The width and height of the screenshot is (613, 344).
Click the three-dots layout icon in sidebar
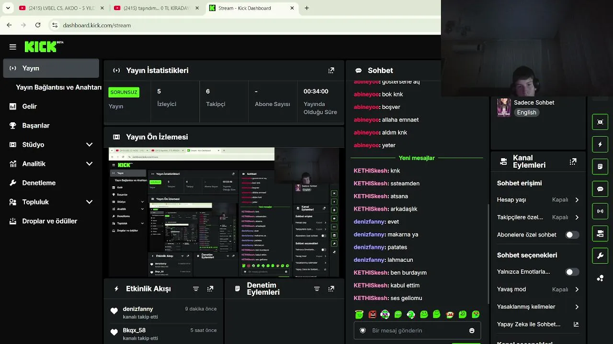(x=600, y=278)
